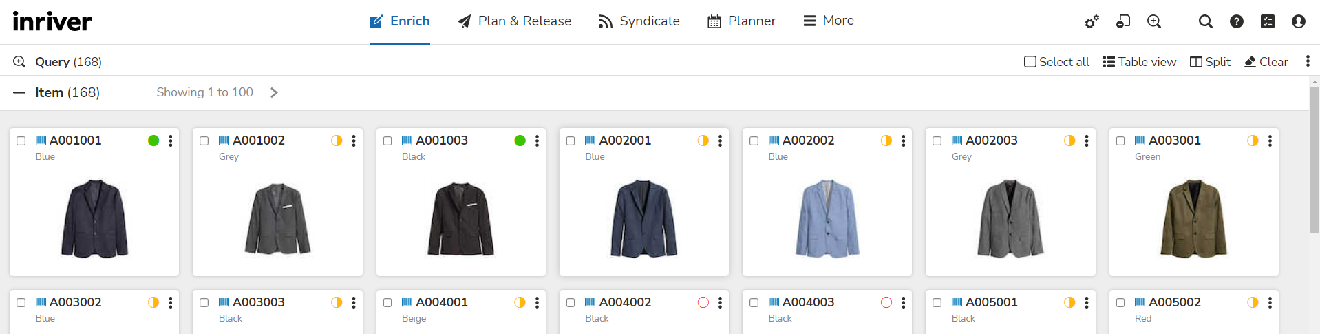Tick the Select all checkbox
The width and height of the screenshot is (1320, 334).
point(1030,62)
